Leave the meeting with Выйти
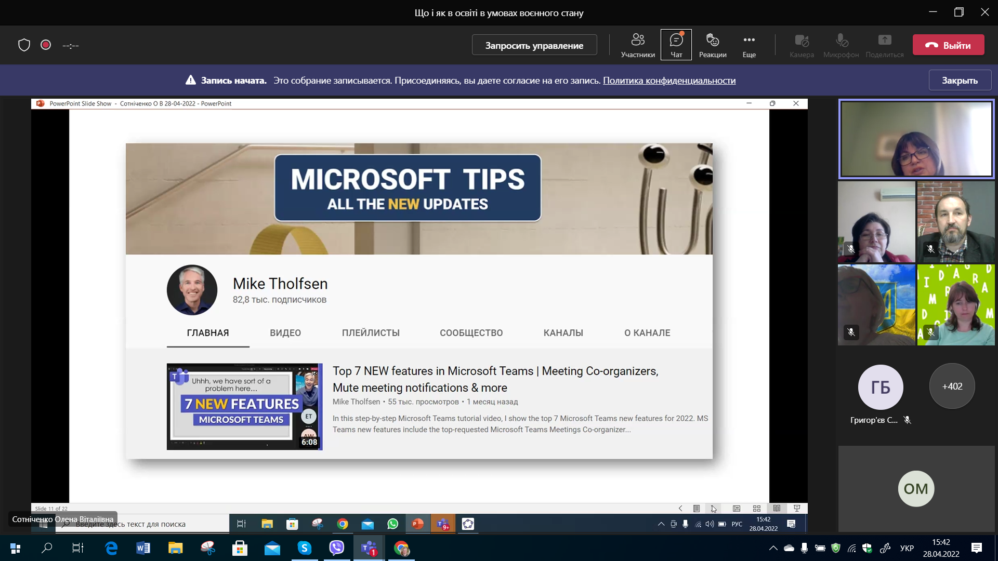 click(949, 45)
